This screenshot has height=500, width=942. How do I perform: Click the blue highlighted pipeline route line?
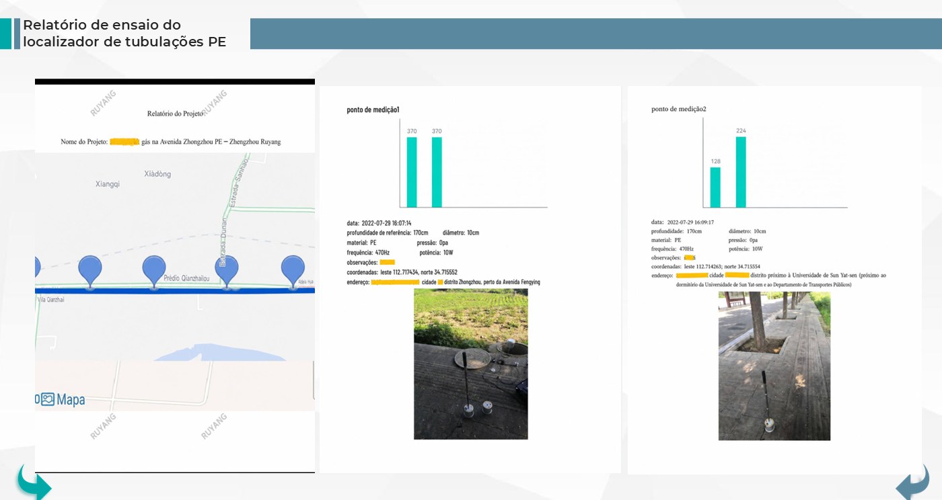pyautogui.click(x=175, y=290)
